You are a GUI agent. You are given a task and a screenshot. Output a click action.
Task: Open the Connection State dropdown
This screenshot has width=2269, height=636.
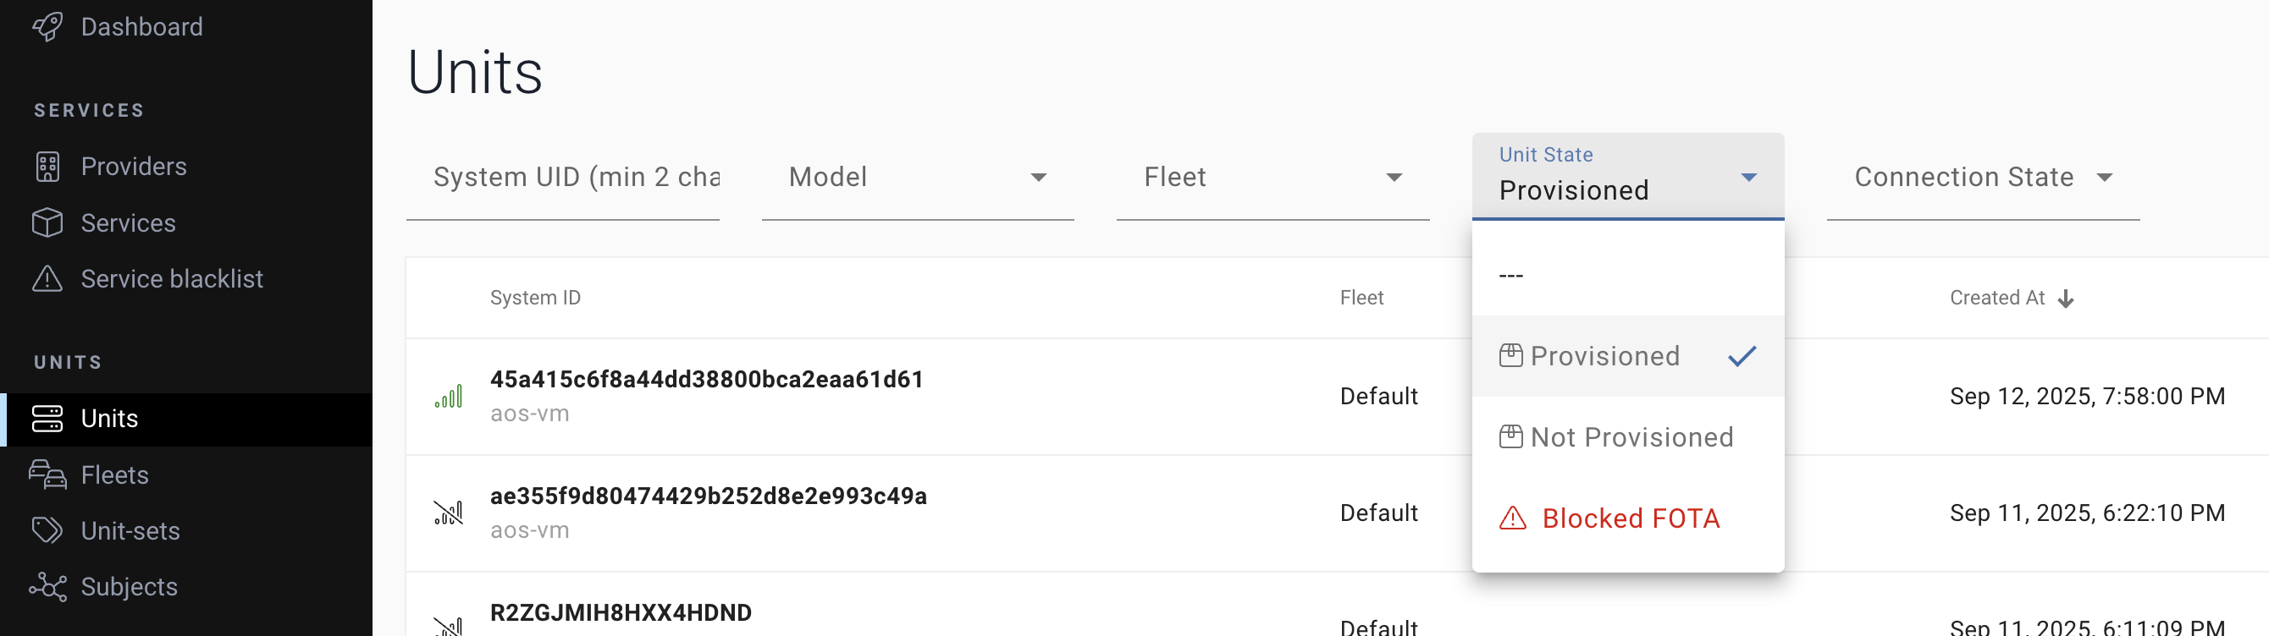pyautogui.click(x=1982, y=178)
